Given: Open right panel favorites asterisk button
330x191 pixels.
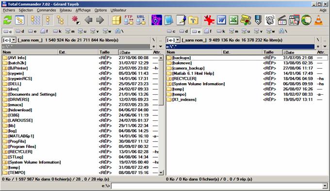Looking at the screenshot, I should tap(318, 46).
